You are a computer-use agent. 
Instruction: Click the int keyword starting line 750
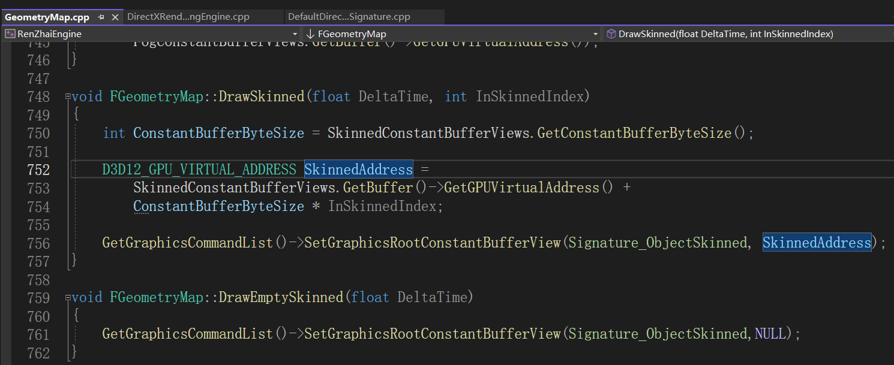114,133
